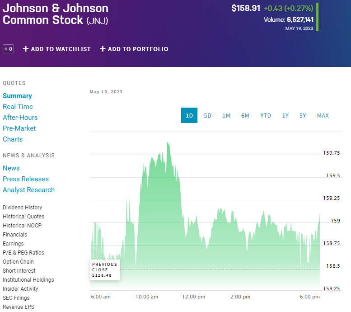Open Real-Time quotes link

18,107
